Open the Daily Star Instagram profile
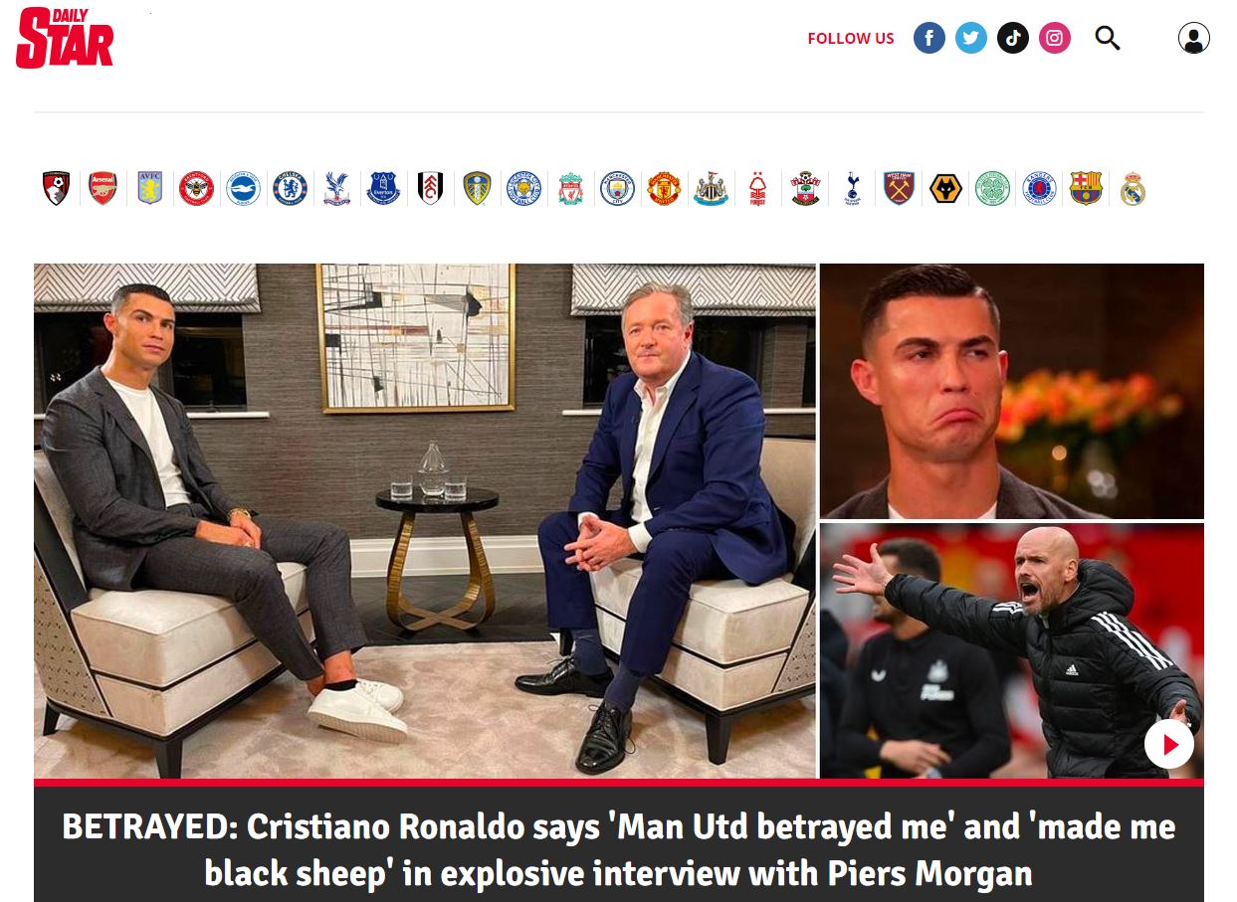1237x902 pixels. 1055,38
